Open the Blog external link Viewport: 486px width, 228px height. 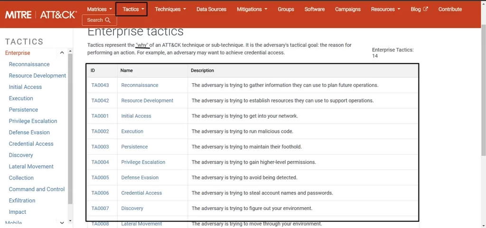(x=419, y=9)
